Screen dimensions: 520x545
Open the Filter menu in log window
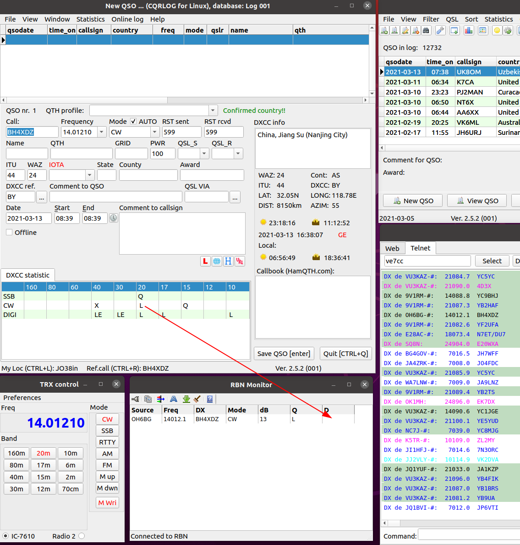(x=431, y=19)
